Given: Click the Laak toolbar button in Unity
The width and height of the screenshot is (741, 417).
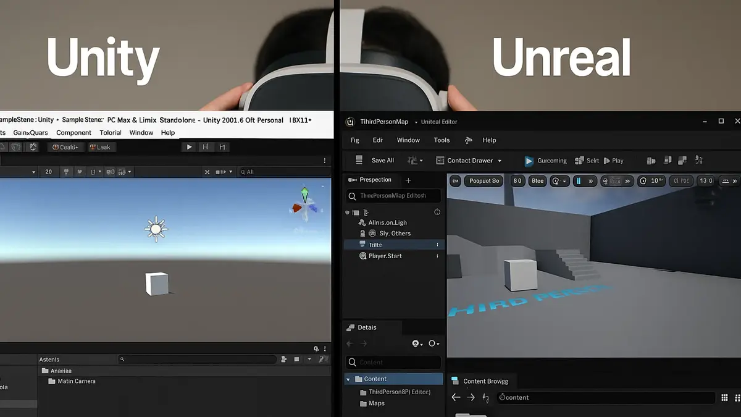Looking at the screenshot, I should click(101, 147).
